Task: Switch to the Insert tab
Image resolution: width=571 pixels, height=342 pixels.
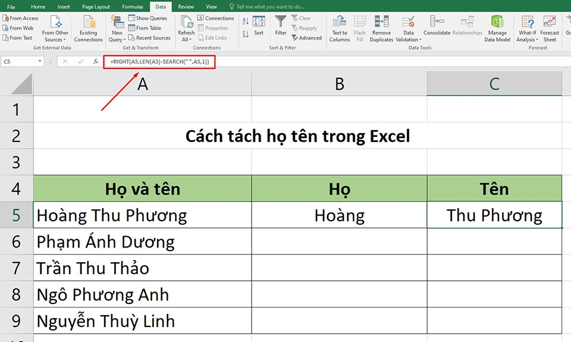Action: pos(64,7)
